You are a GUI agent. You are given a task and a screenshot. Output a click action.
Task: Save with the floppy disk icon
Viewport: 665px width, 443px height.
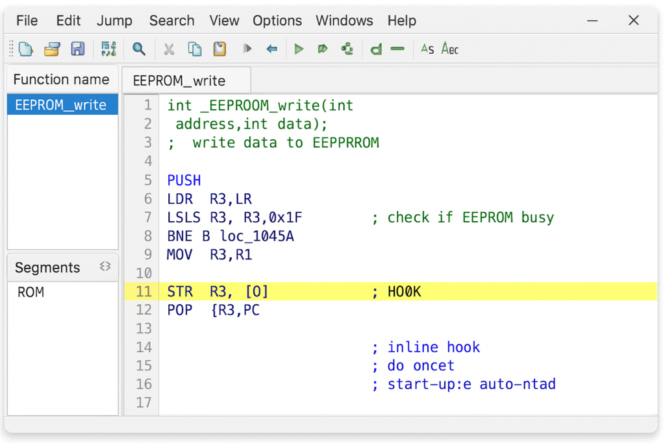click(x=78, y=49)
